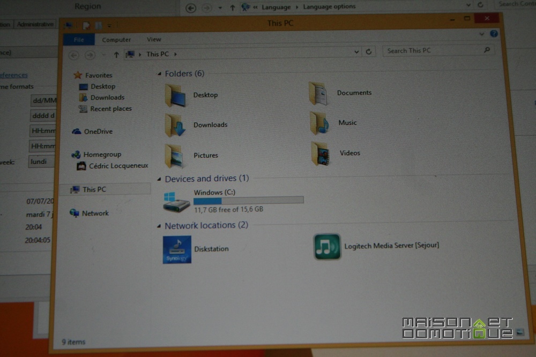This screenshot has height=357, width=536.
Task: Select Homegroup in the navigation pane
Action: click(96, 155)
